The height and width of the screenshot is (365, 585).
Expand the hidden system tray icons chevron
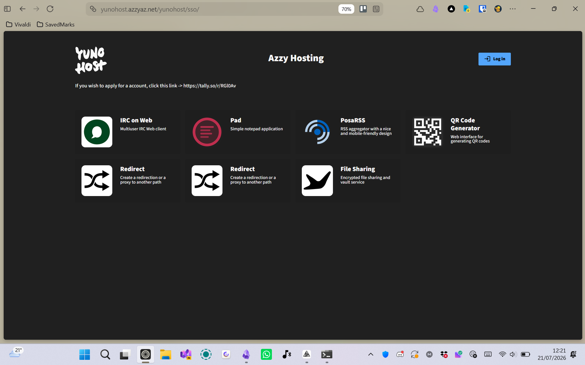click(371, 354)
